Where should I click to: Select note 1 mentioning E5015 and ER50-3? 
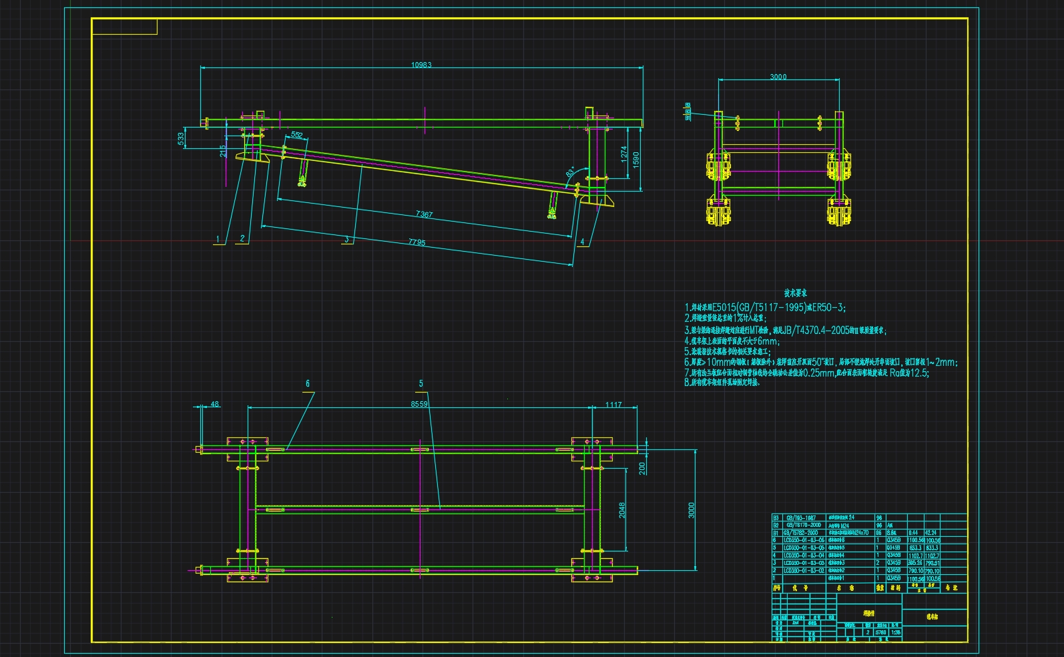(x=765, y=308)
